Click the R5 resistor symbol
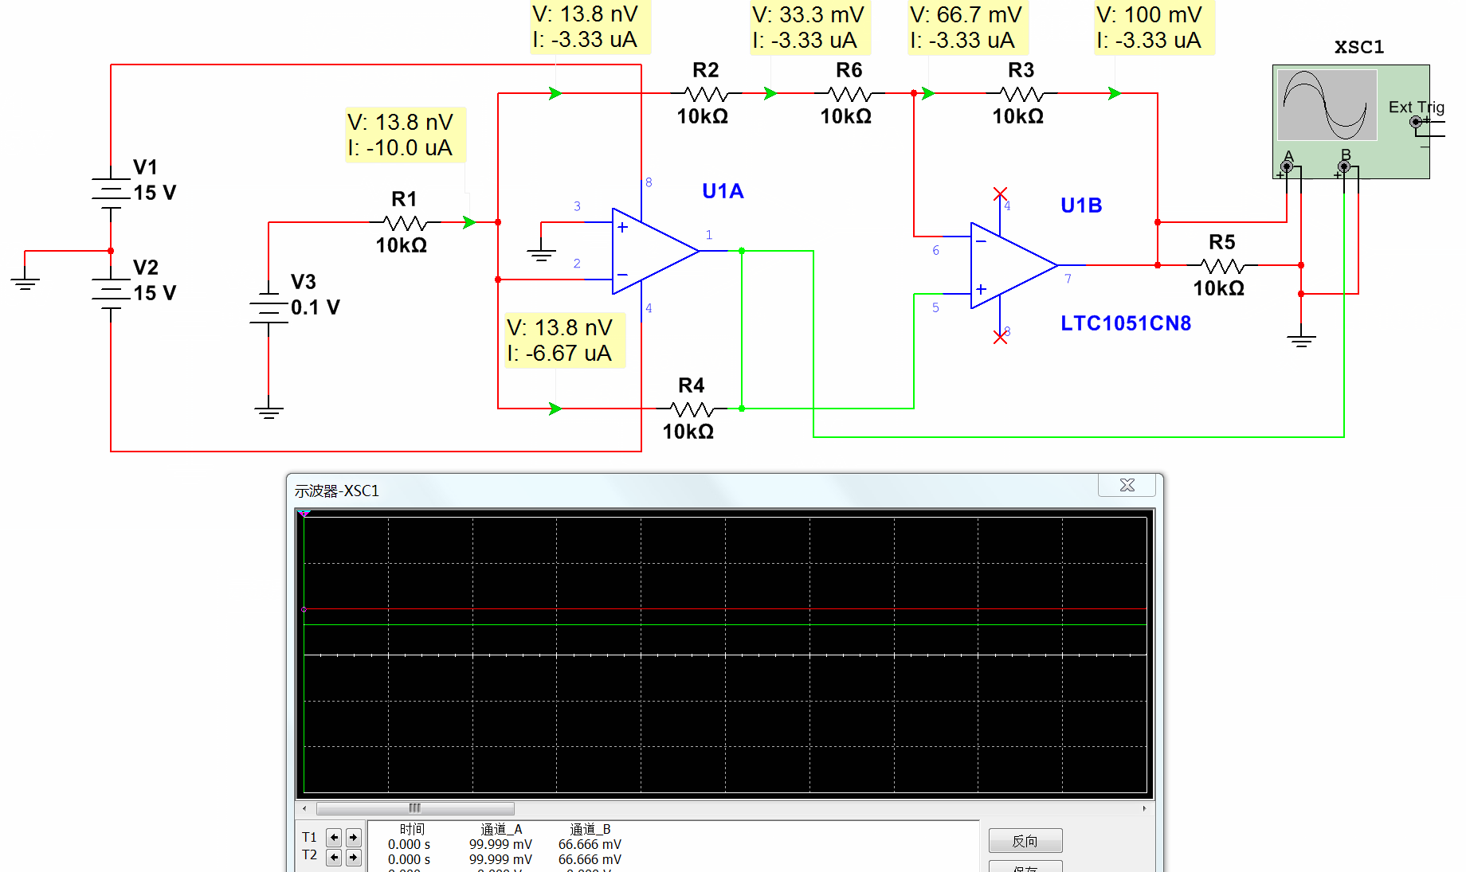The height and width of the screenshot is (872, 1466). tap(1221, 266)
